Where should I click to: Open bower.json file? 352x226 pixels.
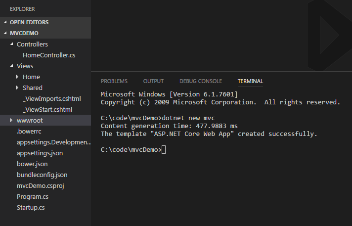click(32, 164)
